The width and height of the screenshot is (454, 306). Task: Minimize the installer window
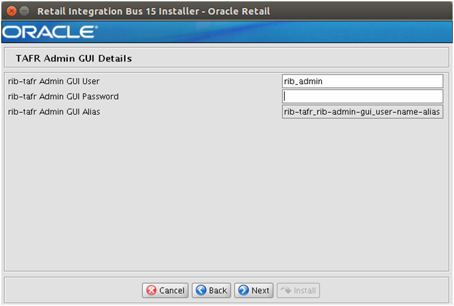25,11
